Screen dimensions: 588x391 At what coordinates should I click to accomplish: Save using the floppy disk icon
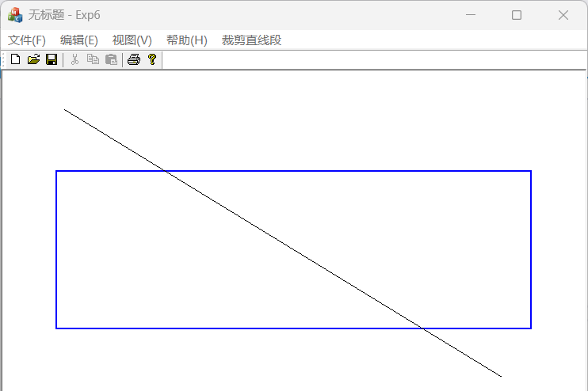[52, 59]
